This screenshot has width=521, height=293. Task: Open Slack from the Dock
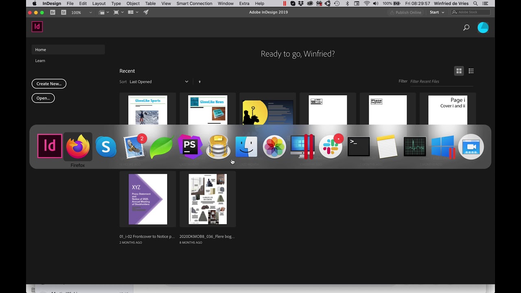tap(331, 146)
